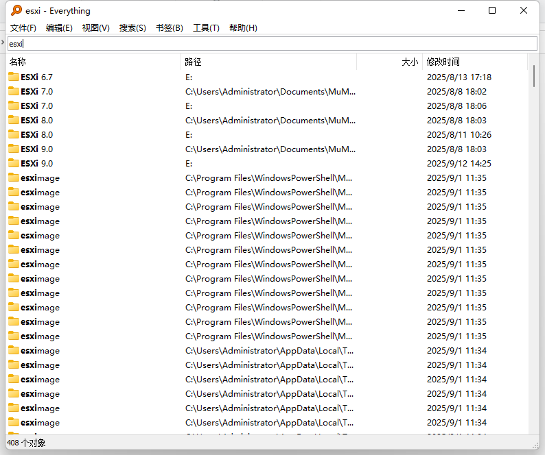
Task: Click folder icon of ESXi 7.0 modified 18:02
Action: [14, 91]
